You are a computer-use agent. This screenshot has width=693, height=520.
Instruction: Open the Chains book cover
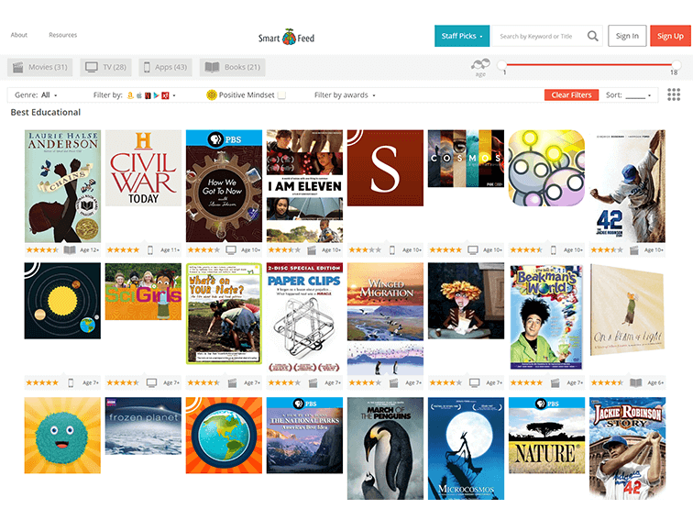[62, 185]
